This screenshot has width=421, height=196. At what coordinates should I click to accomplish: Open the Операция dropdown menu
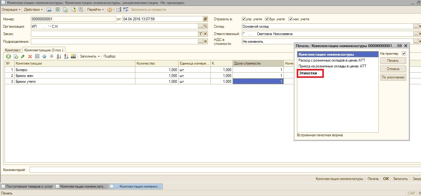[11, 10]
